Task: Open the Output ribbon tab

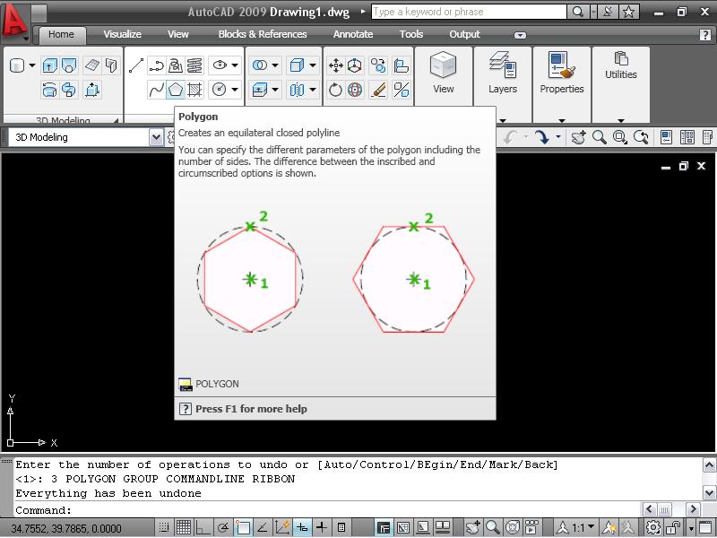Action: click(x=464, y=34)
